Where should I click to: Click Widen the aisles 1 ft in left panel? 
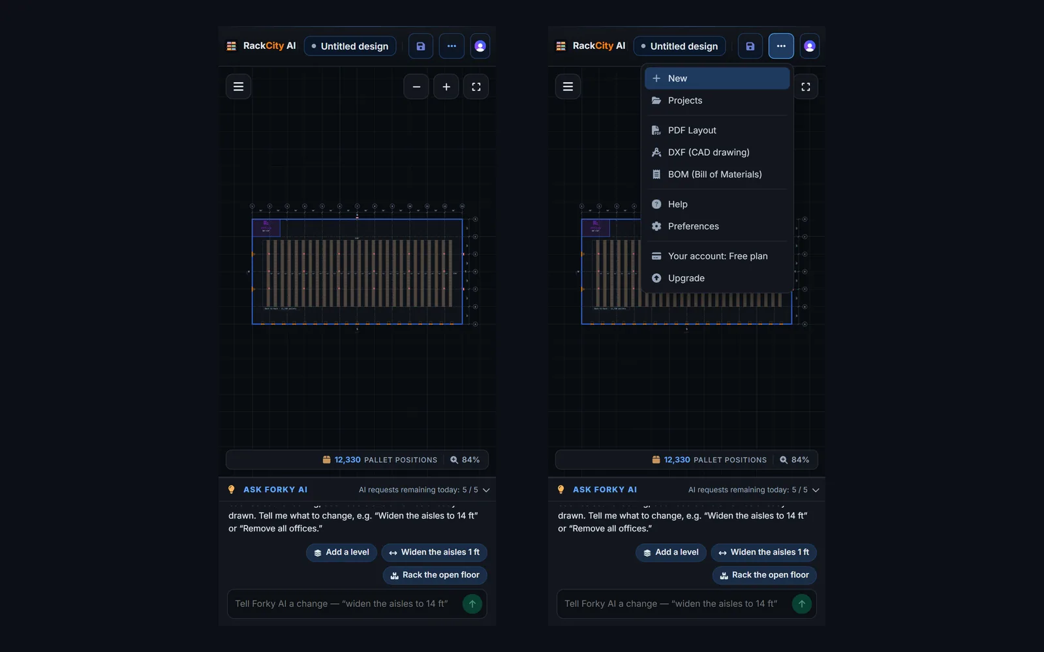coord(435,552)
